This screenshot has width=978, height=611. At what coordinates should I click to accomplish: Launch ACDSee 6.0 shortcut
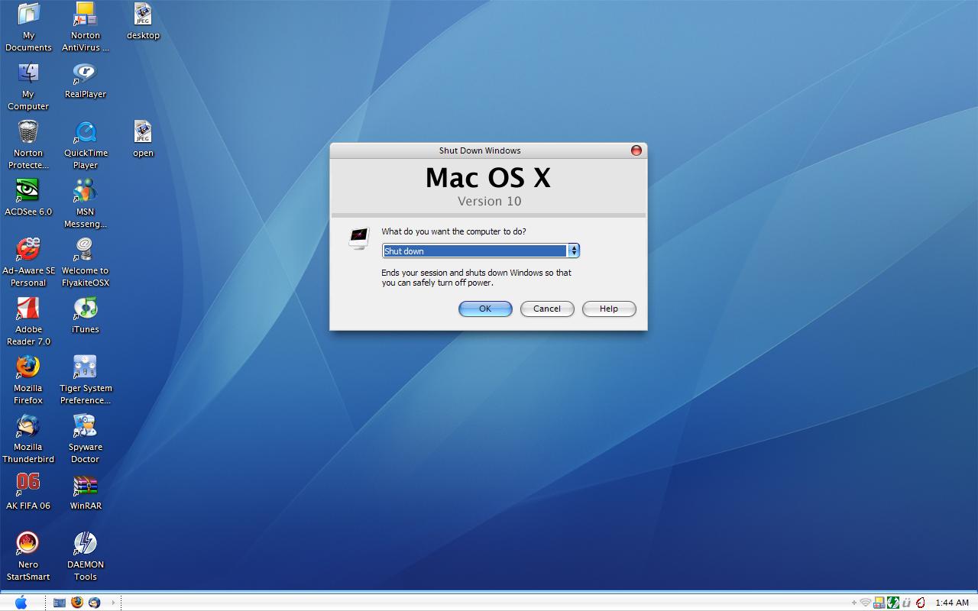[x=28, y=198]
